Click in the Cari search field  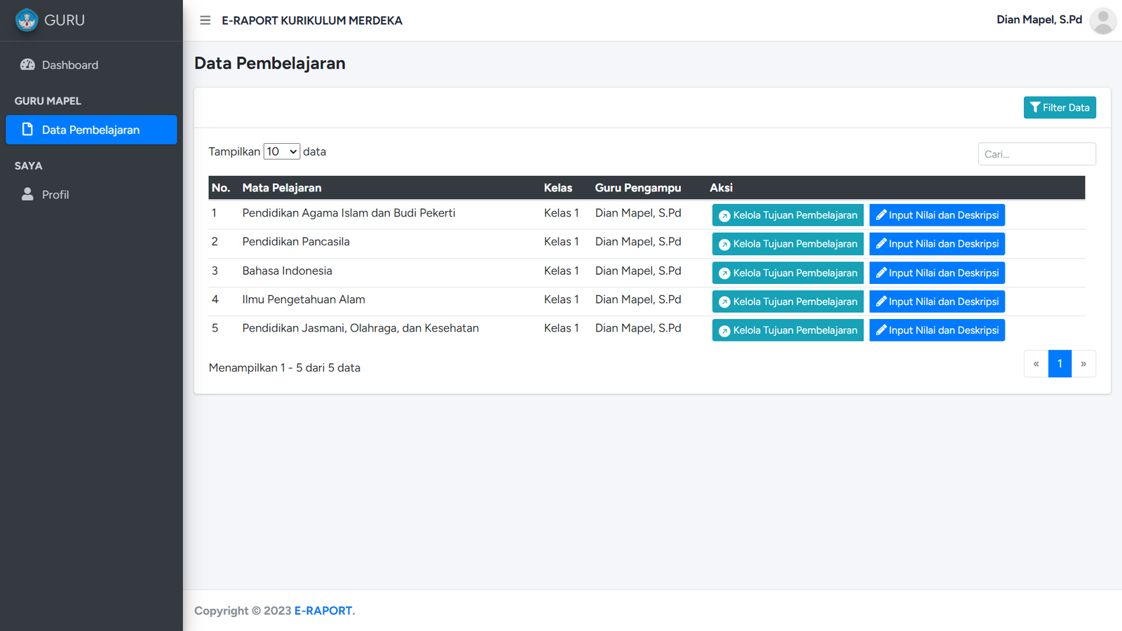coord(1036,154)
